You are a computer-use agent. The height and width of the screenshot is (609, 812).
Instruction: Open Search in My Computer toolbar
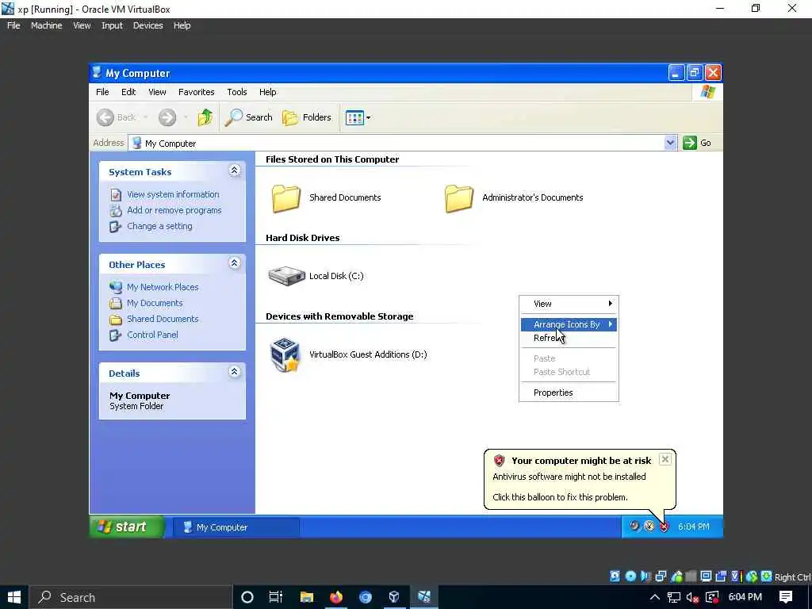249,117
